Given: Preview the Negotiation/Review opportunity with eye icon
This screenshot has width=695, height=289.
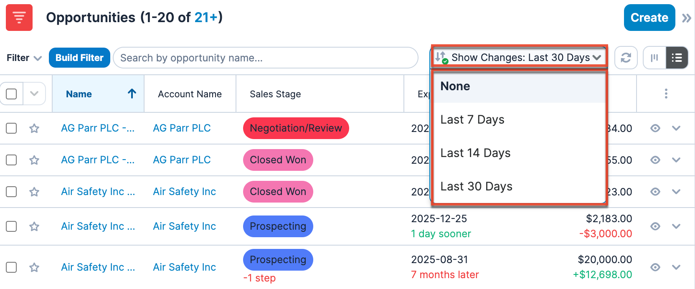Looking at the screenshot, I should pyautogui.click(x=655, y=128).
